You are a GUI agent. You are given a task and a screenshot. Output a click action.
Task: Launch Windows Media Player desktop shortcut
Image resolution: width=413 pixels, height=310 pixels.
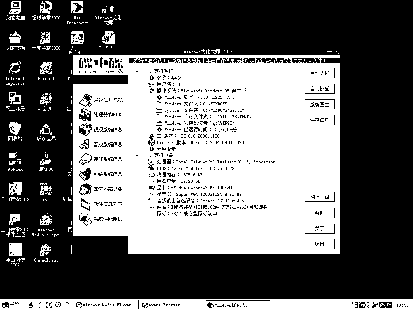pos(46,225)
